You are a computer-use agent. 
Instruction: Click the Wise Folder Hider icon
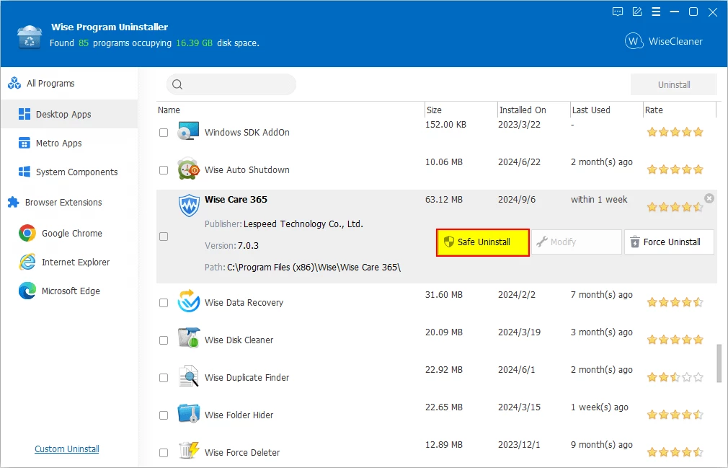click(189, 415)
